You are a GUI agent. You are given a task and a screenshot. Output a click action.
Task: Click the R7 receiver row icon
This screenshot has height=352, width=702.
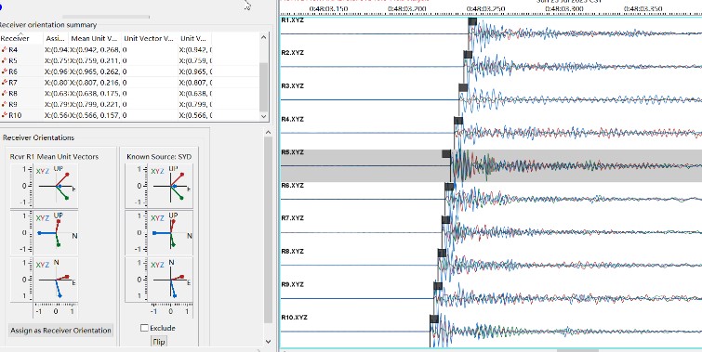[4, 83]
